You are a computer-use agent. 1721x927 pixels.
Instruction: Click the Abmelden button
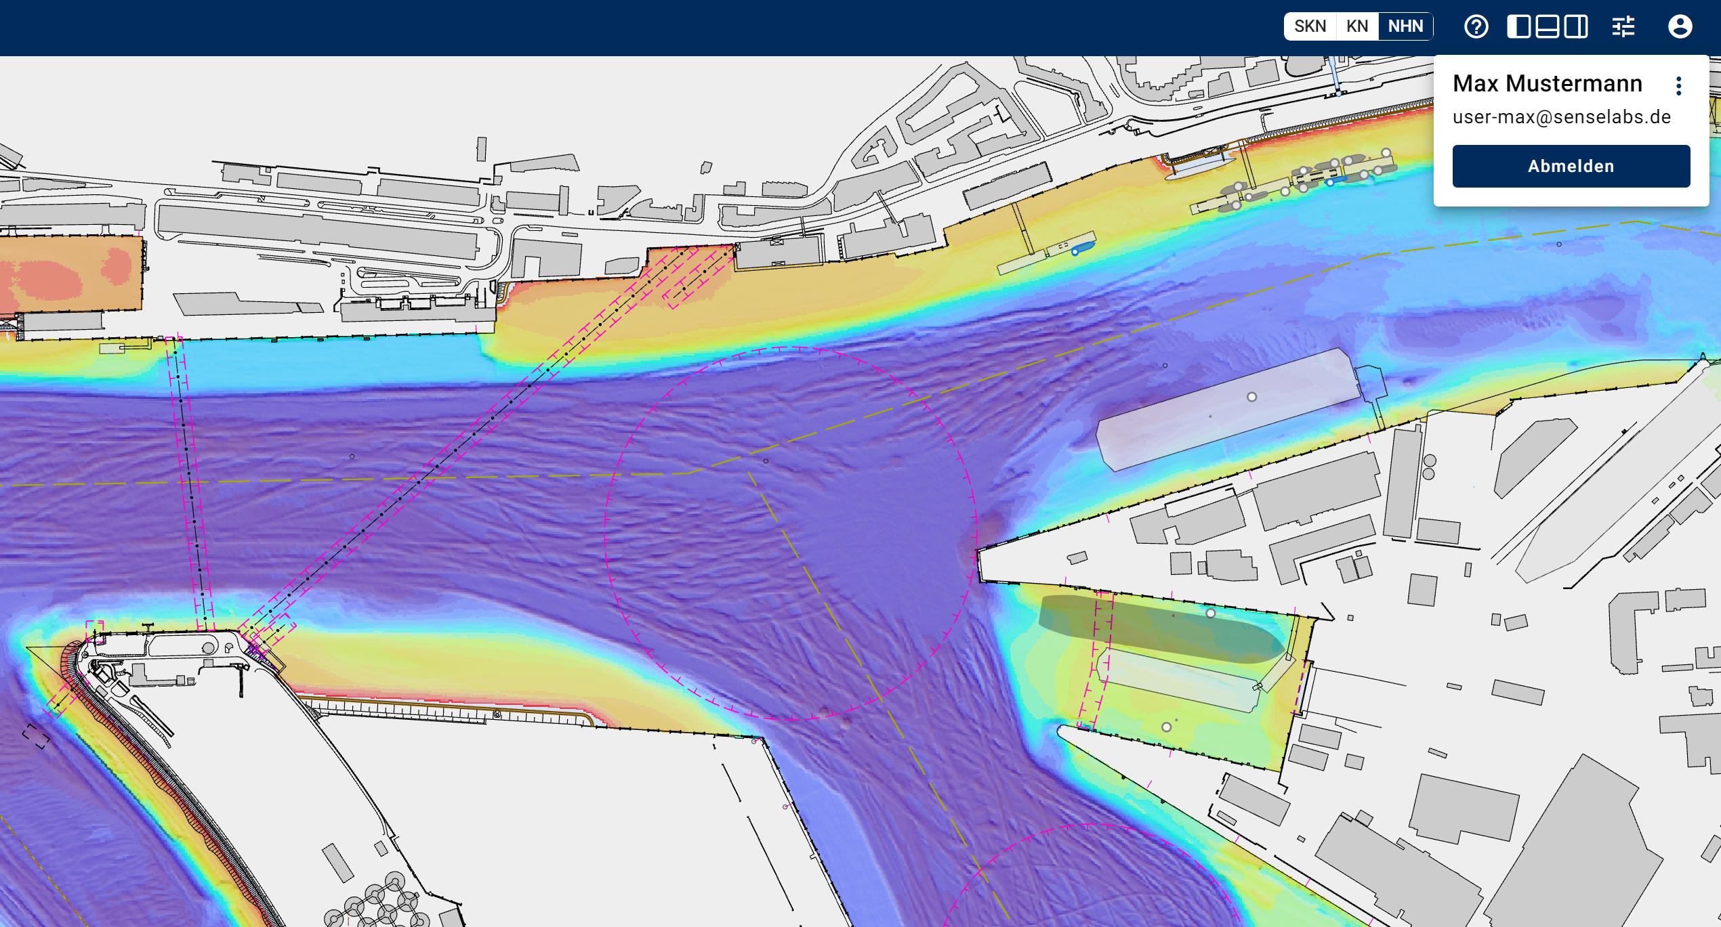[x=1571, y=166]
